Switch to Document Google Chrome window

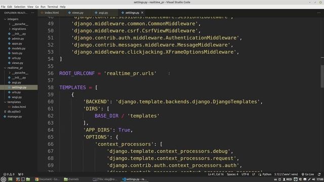[47, 179]
